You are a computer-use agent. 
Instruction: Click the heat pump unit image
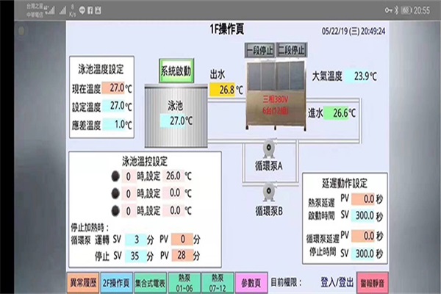tap(276, 95)
